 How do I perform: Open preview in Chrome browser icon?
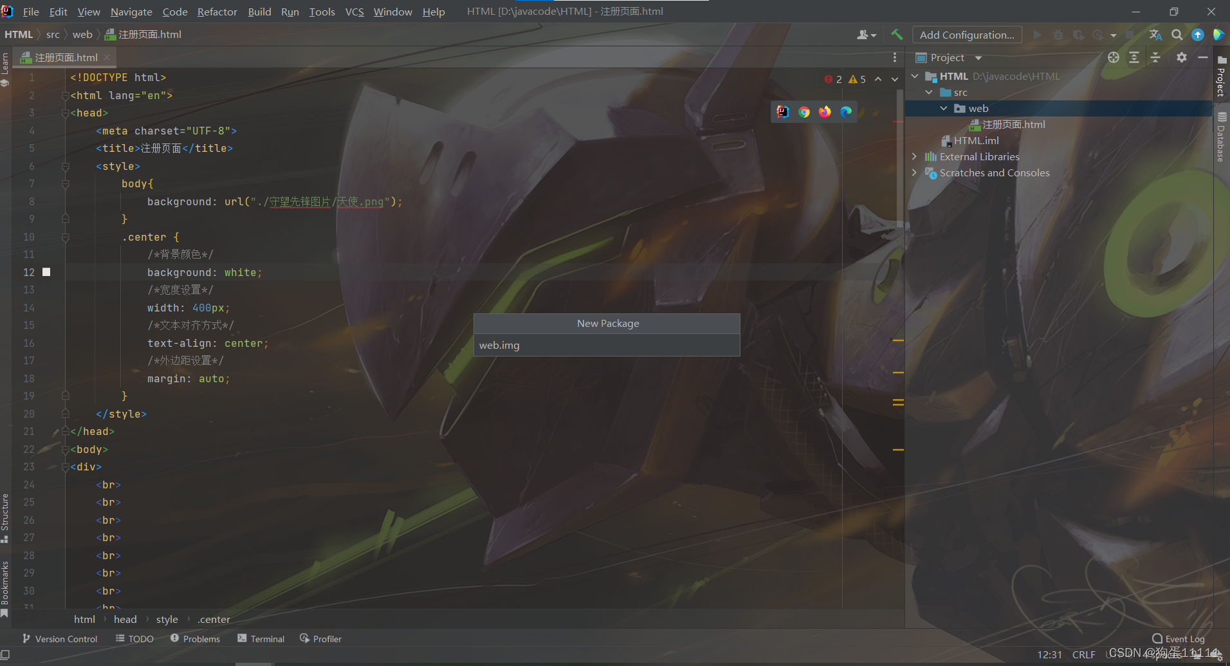click(x=804, y=112)
